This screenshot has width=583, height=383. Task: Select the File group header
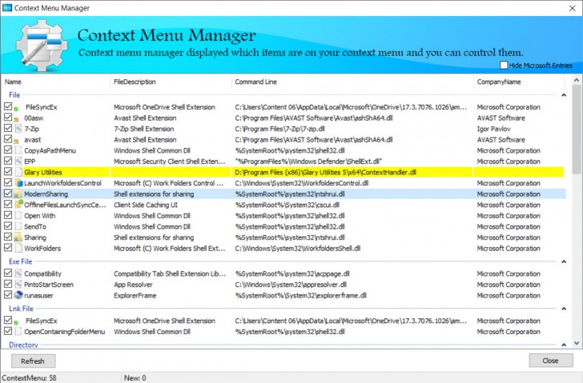click(14, 95)
